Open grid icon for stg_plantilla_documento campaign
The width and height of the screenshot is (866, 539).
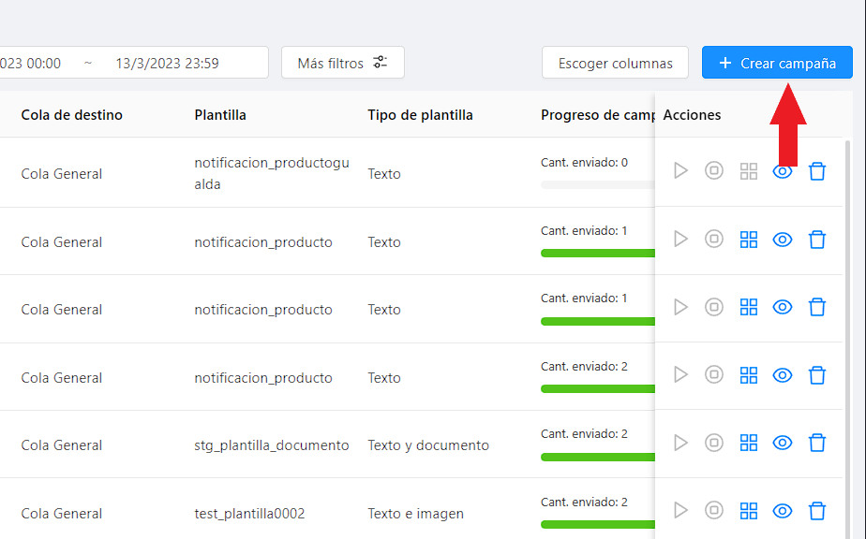coord(748,443)
